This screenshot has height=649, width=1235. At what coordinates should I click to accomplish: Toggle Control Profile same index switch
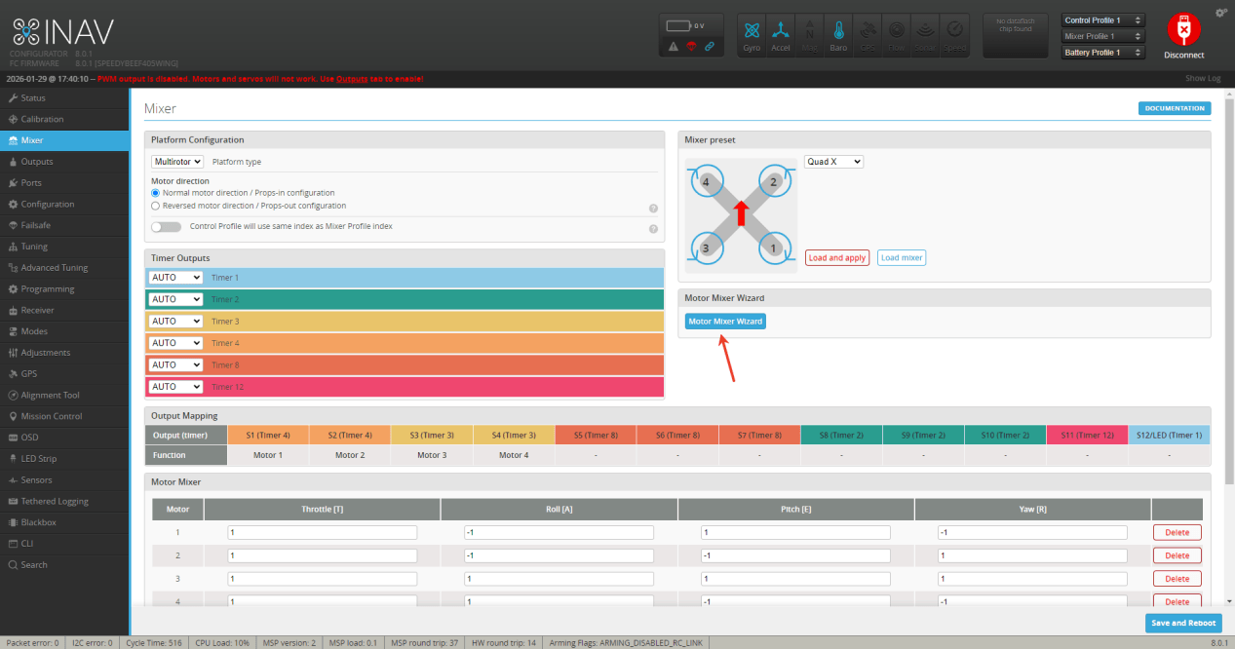pos(166,227)
